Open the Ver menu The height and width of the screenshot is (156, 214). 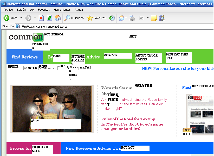[x=32, y=10]
